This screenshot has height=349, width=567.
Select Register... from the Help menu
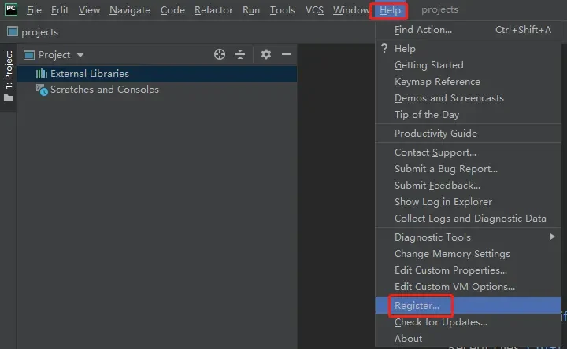(417, 305)
